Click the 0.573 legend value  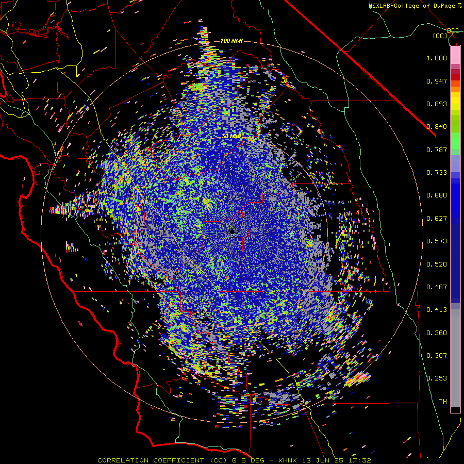437,241
